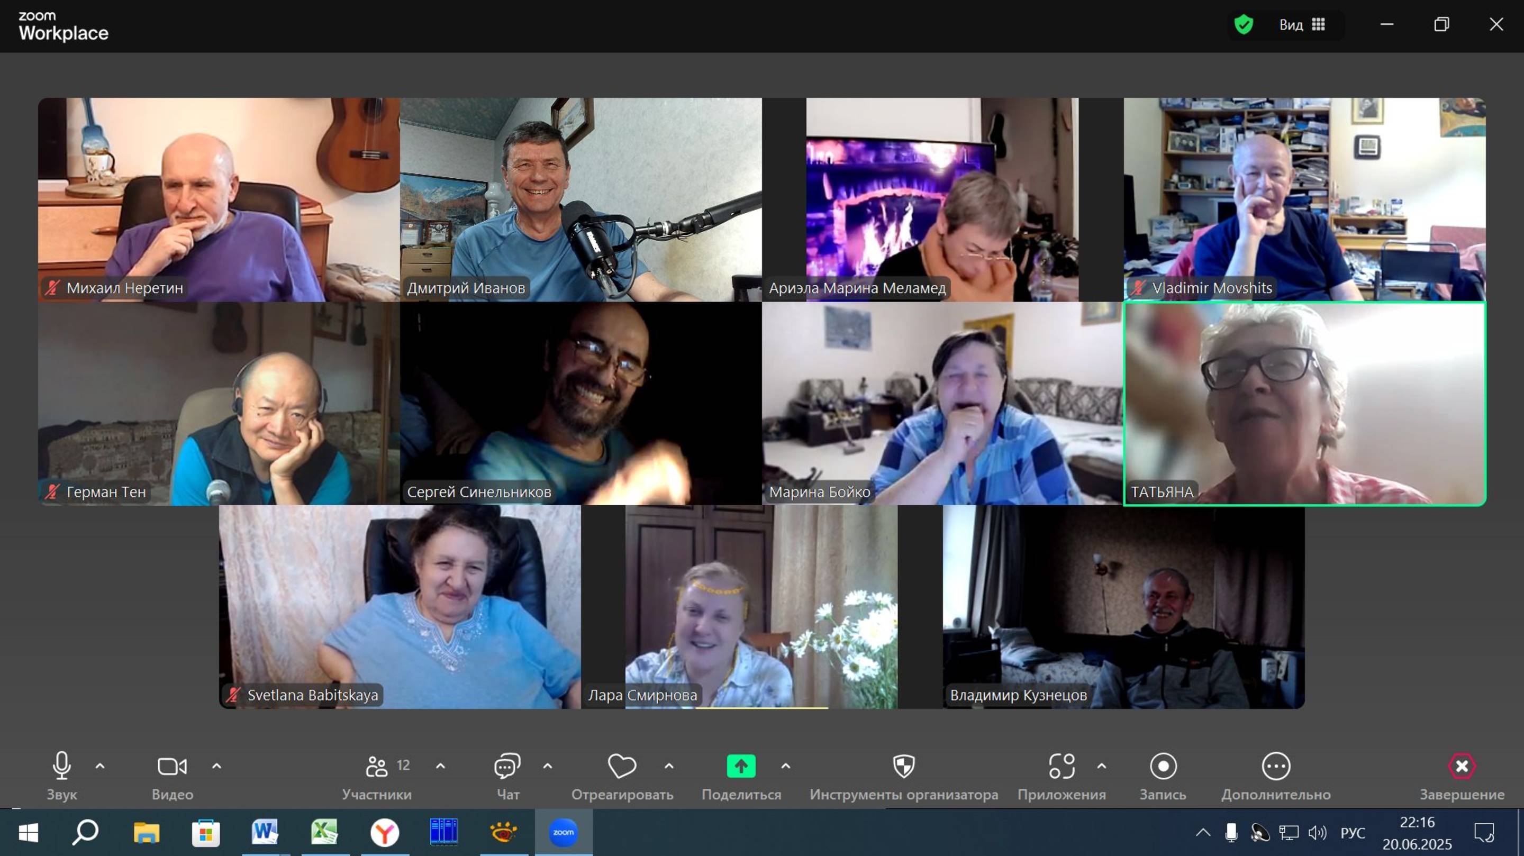1524x856 pixels.
Task: Expand video options arrow next to Видео
Action: coord(216,767)
